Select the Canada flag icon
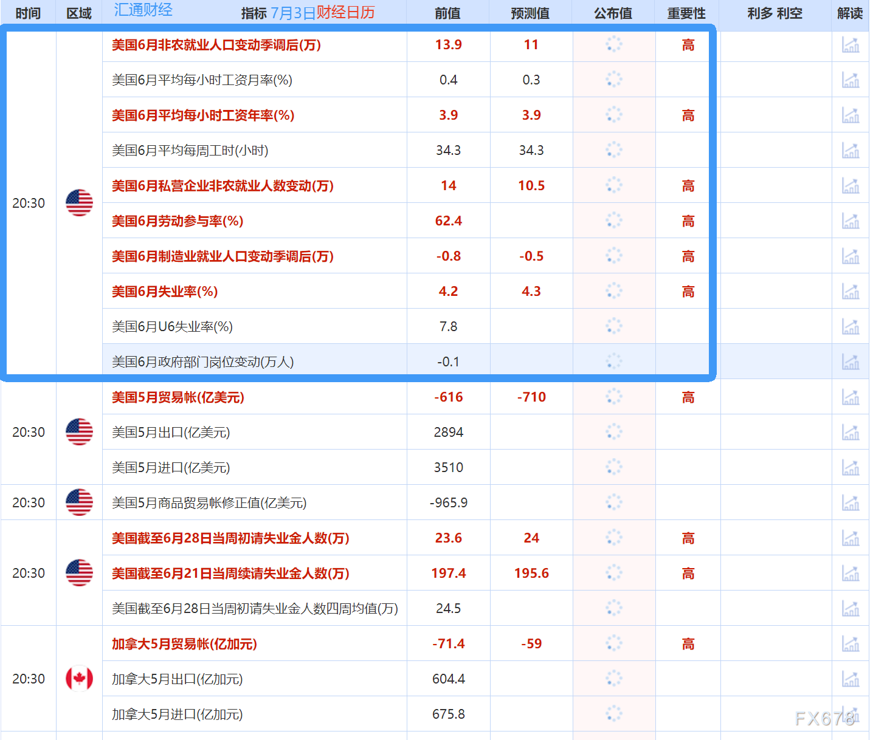 click(x=79, y=679)
